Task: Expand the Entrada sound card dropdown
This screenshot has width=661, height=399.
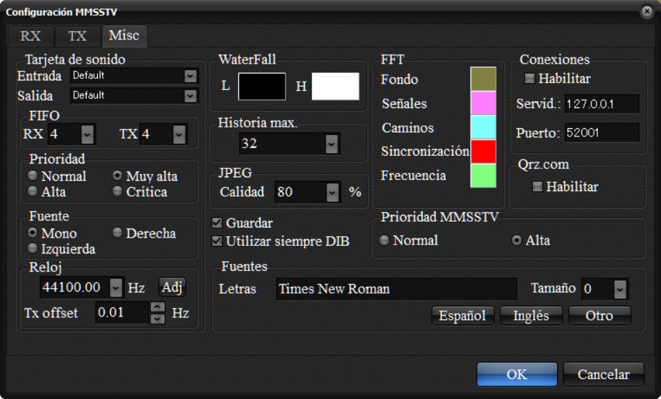Action: pyautogui.click(x=191, y=76)
